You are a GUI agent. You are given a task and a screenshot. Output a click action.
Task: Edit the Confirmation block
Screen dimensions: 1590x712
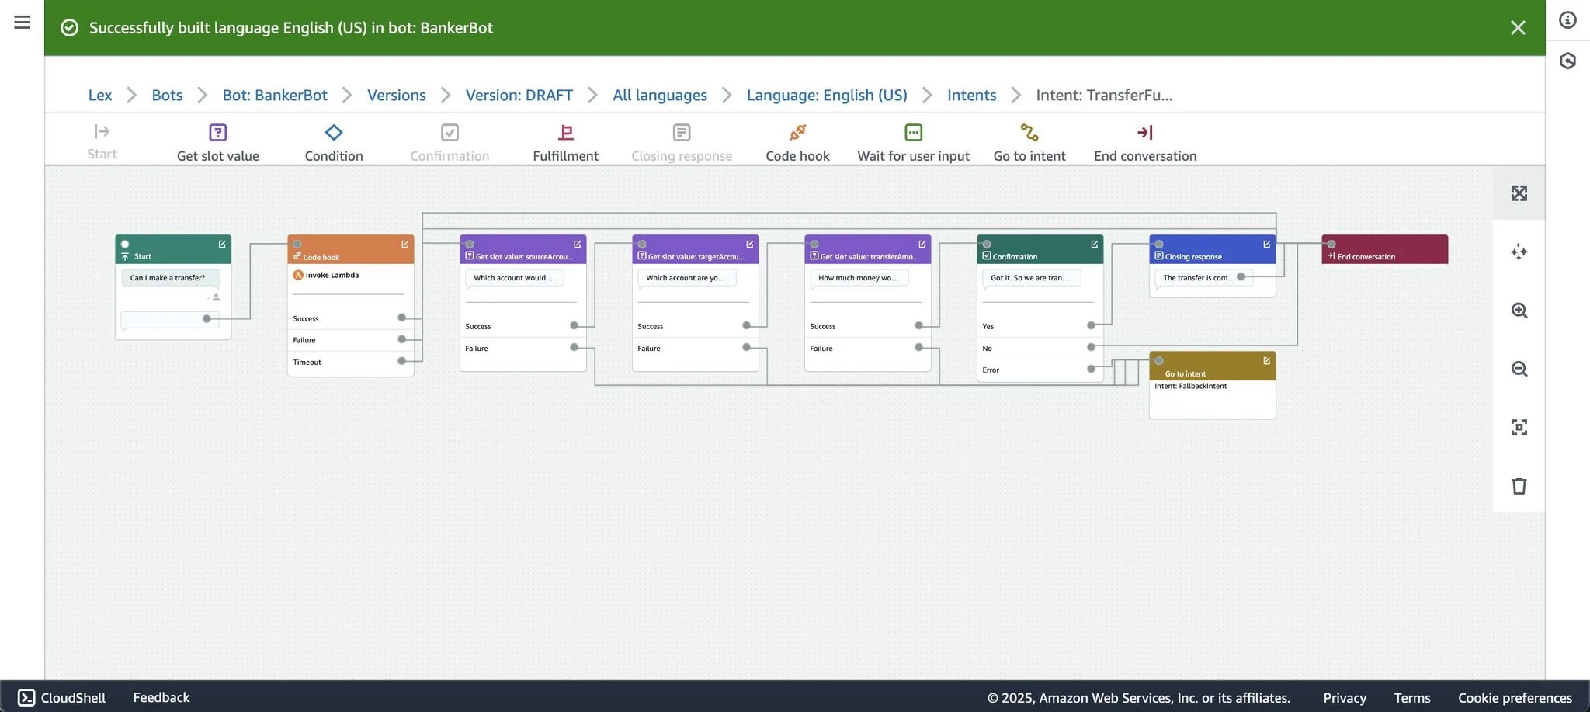click(1094, 244)
